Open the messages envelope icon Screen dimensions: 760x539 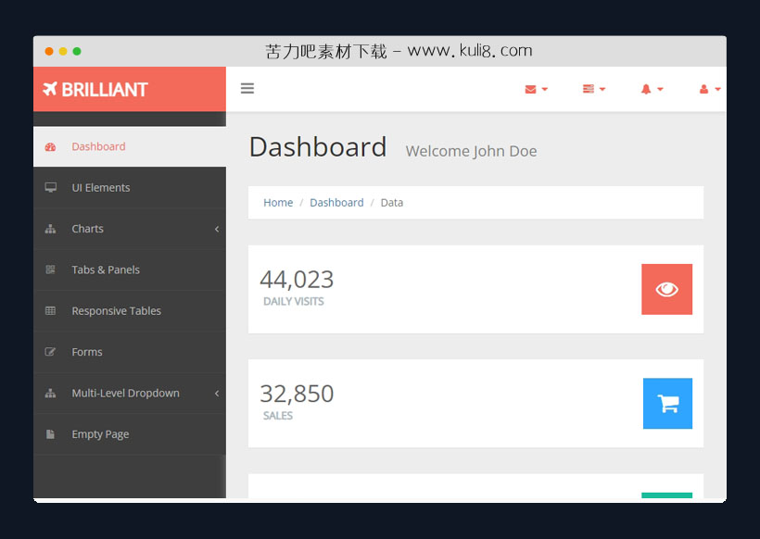coord(529,89)
